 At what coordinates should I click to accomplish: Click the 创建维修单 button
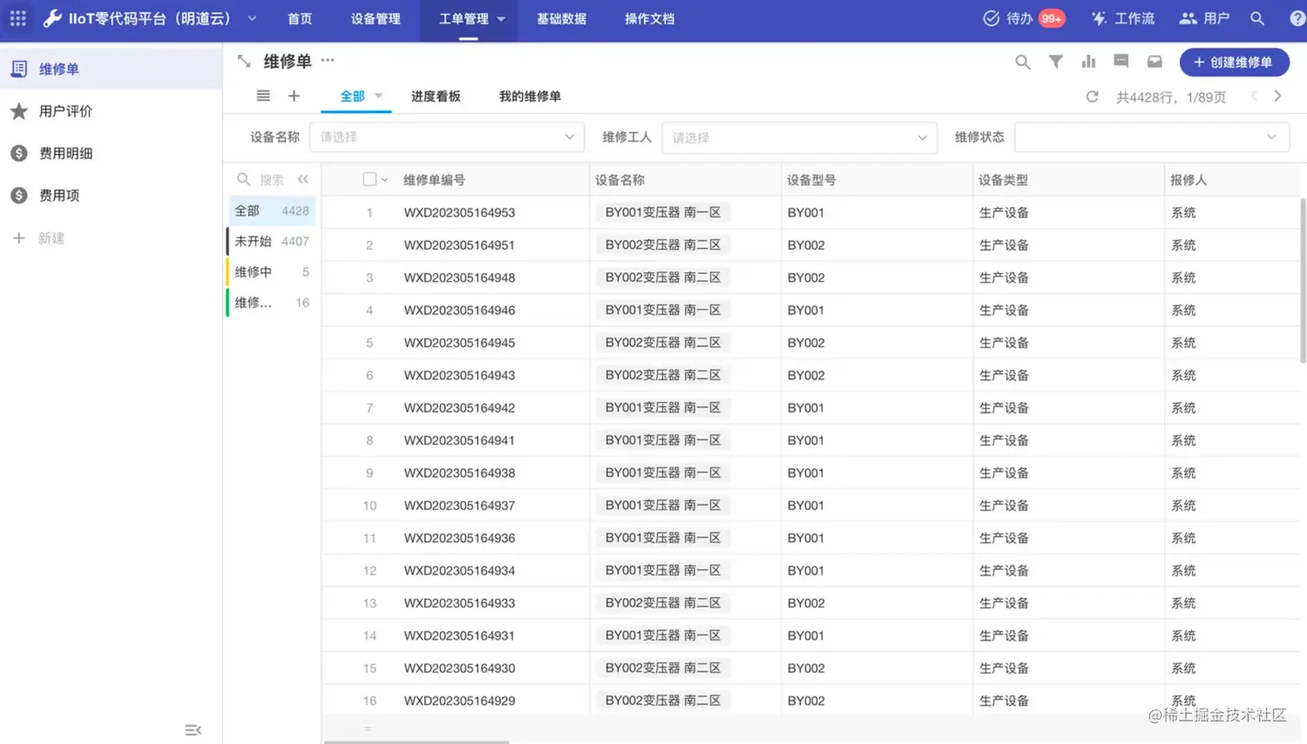[x=1234, y=61]
